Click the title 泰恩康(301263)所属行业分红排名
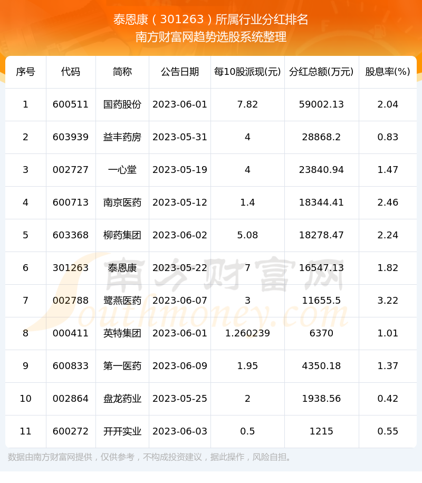 (211, 20)
